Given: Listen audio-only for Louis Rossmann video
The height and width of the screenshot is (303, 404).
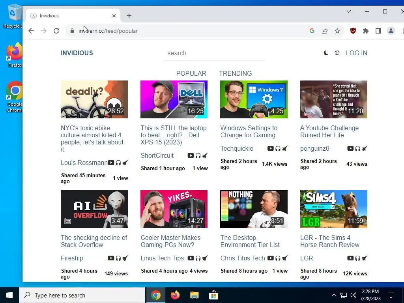Looking at the screenshot, I should (x=118, y=163).
